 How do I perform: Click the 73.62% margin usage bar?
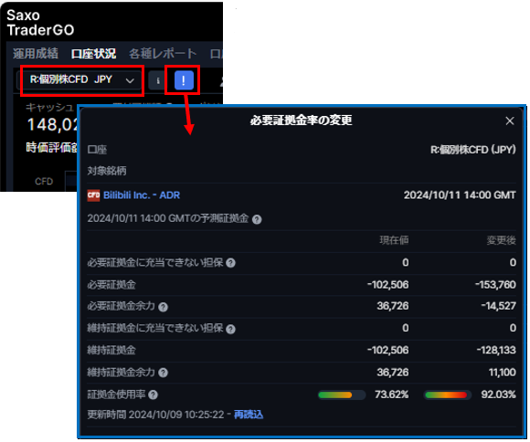pyautogui.click(x=342, y=395)
